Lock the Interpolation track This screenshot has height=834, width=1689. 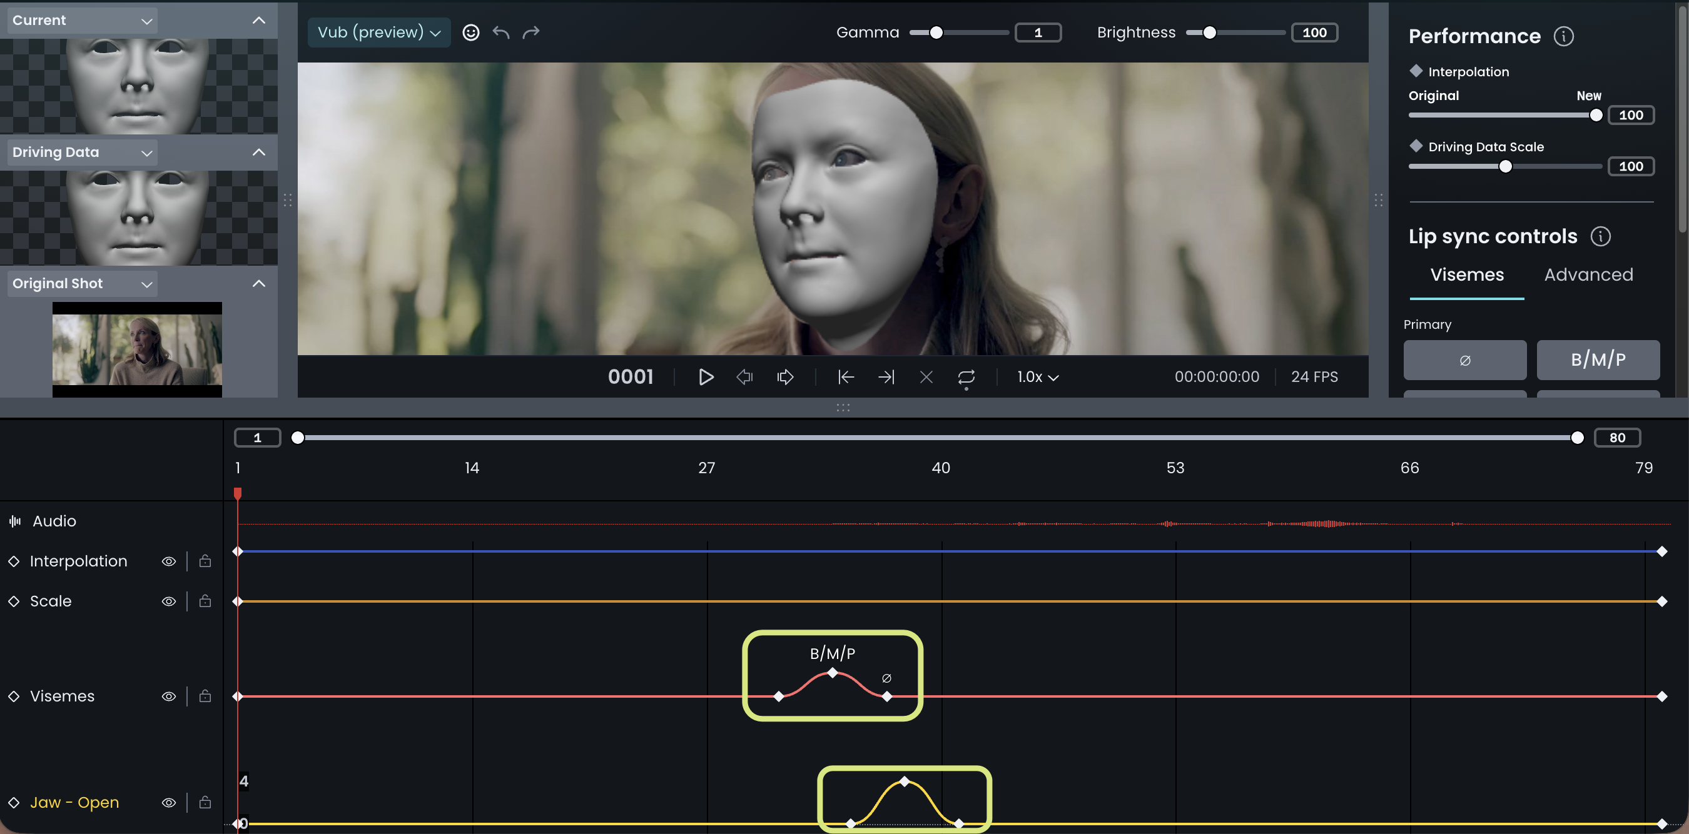(x=205, y=561)
